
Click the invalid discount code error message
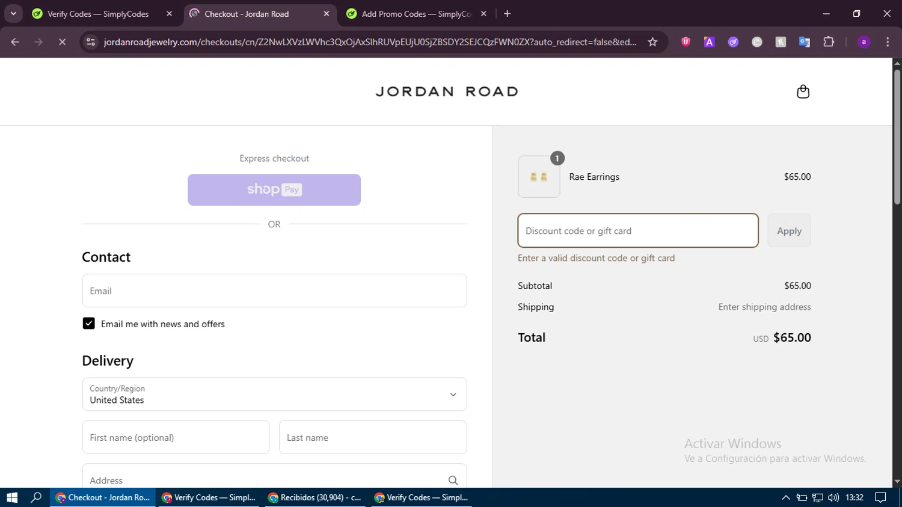pos(596,258)
